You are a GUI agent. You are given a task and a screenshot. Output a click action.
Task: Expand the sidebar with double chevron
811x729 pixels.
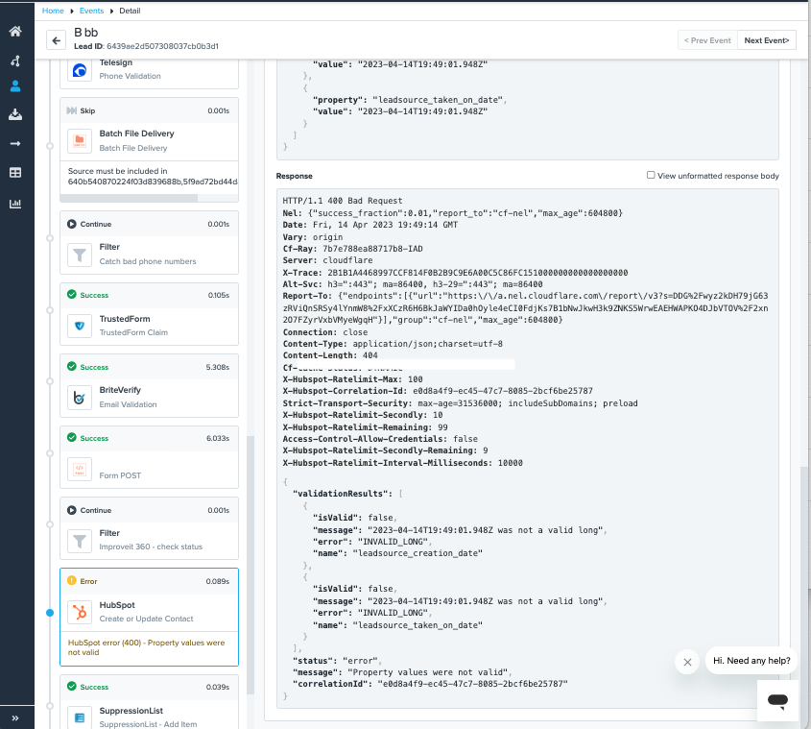pos(15,718)
